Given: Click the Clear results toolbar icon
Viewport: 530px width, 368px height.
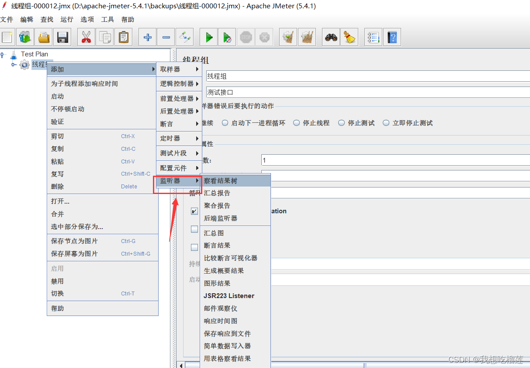Looking at the screenshot, I should pos(288,37).
